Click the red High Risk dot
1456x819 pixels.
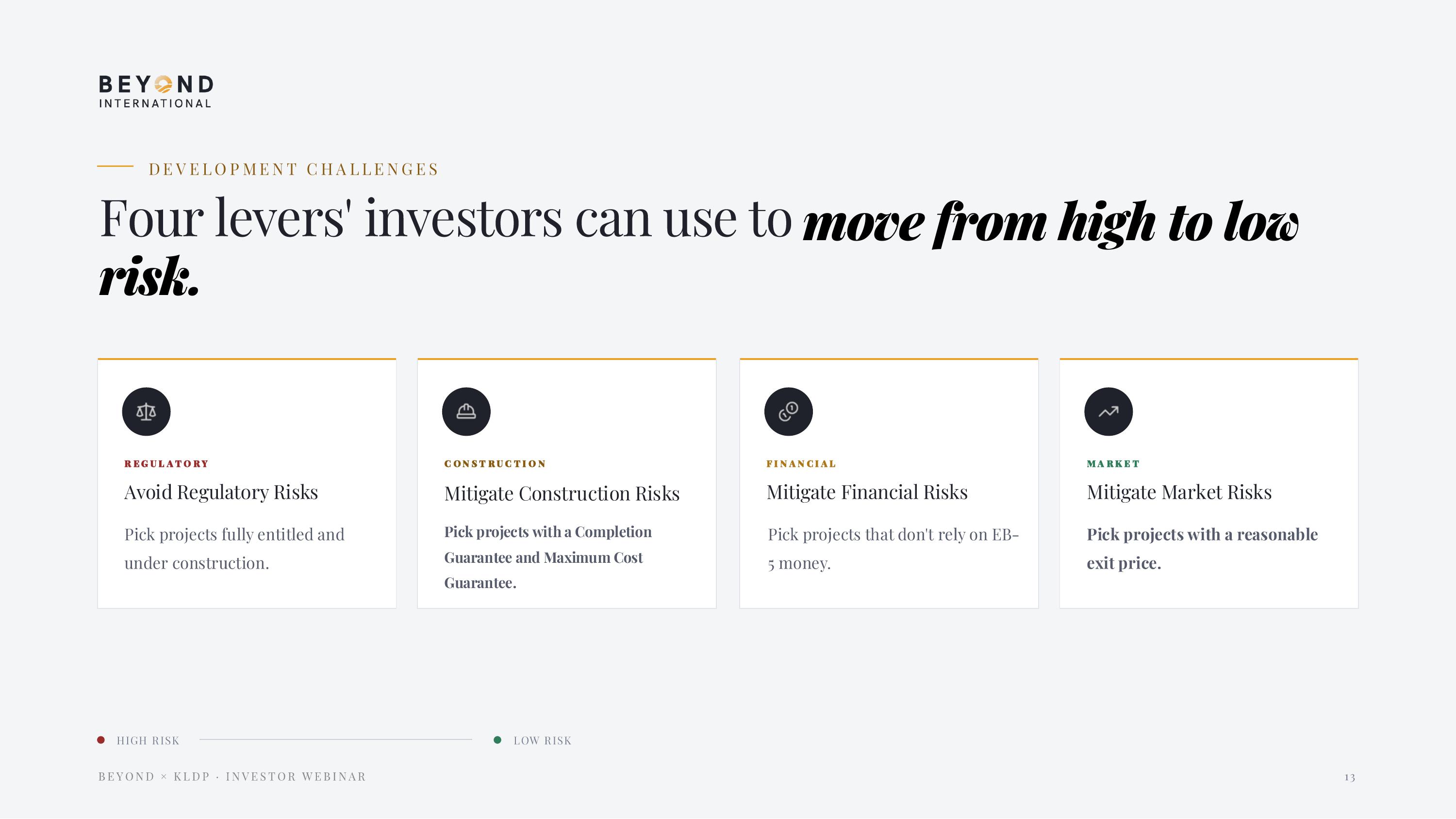click(x=101, y=740)
